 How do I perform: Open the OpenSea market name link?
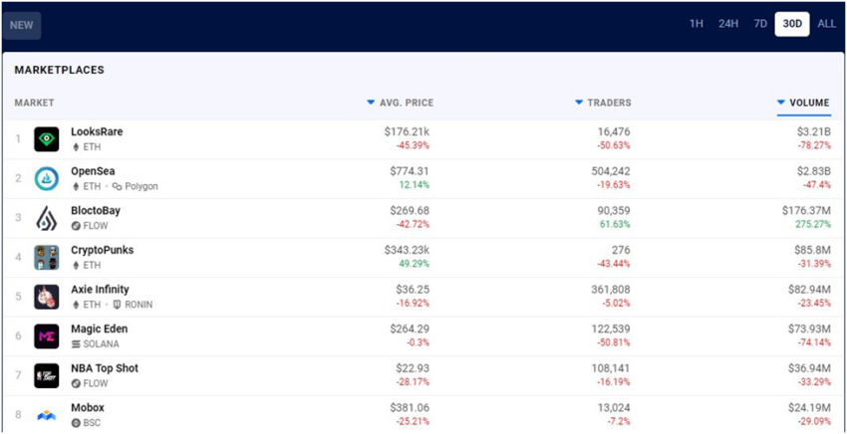93,171
